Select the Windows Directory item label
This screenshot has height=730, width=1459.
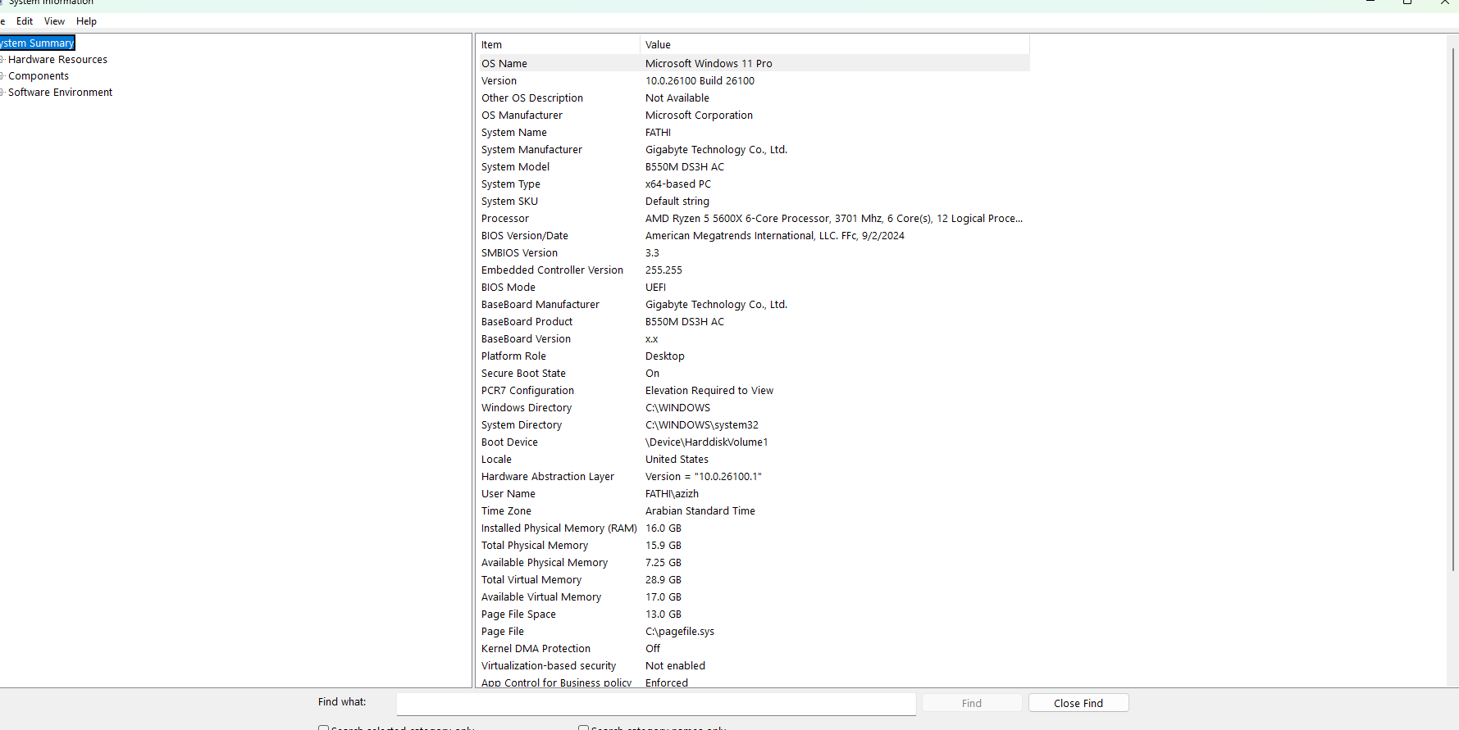[x=527, y=408]
